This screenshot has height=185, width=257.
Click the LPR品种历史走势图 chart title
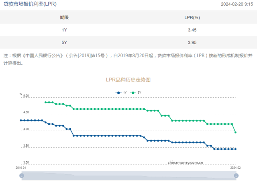coord(128,80)
